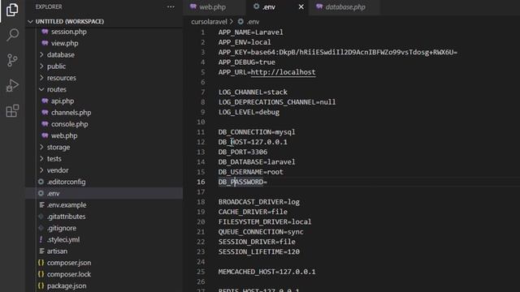Viewport: 520px width, 292px height.
Task: Open Explorer more actions ellipsis
Action: click(x=171, y=7)
